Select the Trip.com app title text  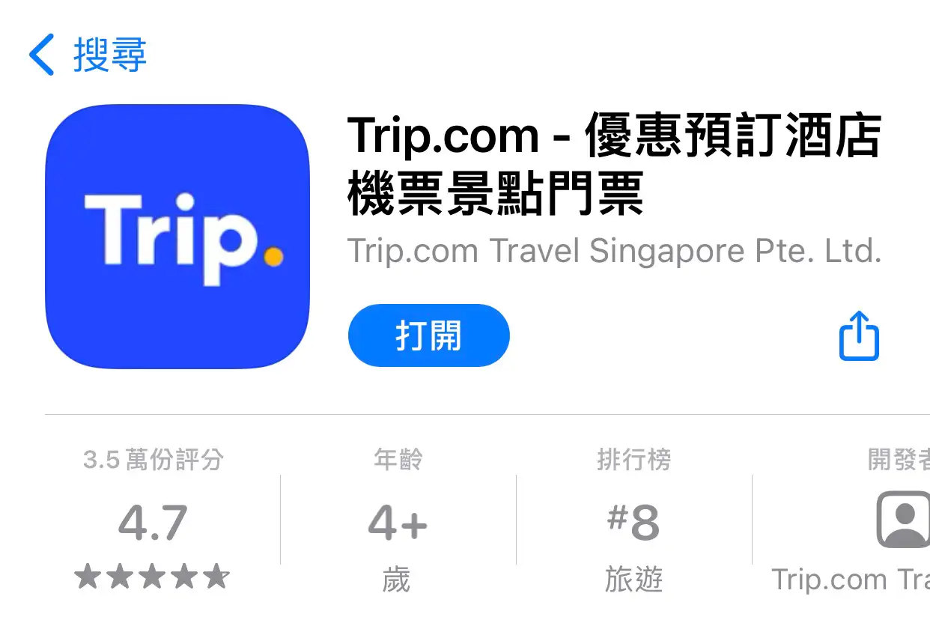click(x=614, y=165)
